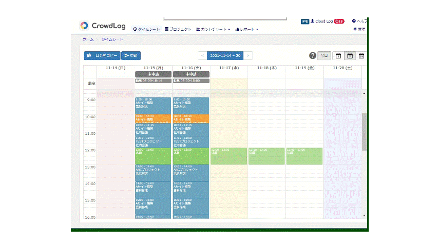The height and width of the screenshot is (246, 438).
Task: Open 10:30-11:15 社内会議 entry on 11-15
Action: tap(153, 130)
